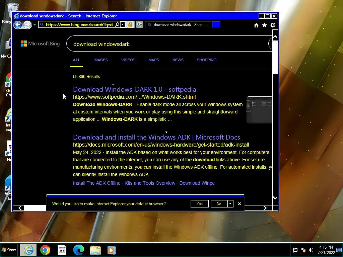Image resolution: width=343 pixels, height=257 pixels.
Task: Open the document app icon on taskbar
Action: click(x=62, y=250)
